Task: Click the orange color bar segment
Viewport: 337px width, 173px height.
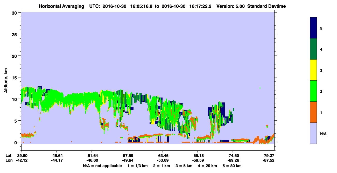Action: [313, 112]
